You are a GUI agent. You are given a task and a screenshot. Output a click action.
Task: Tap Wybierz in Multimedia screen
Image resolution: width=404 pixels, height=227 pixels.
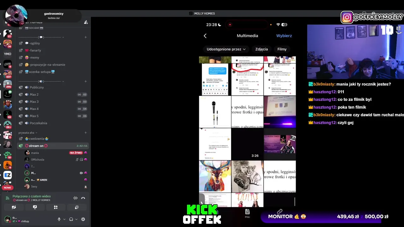click(x=284, y=36)
